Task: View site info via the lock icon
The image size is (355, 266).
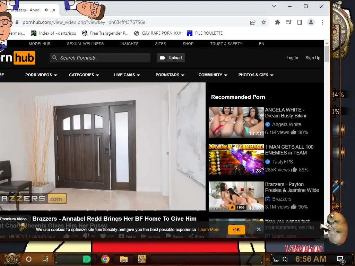Action: (x=17, y=22)
